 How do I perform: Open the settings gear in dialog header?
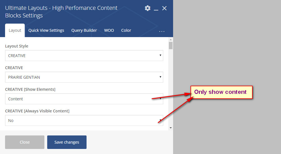(148, 8)
